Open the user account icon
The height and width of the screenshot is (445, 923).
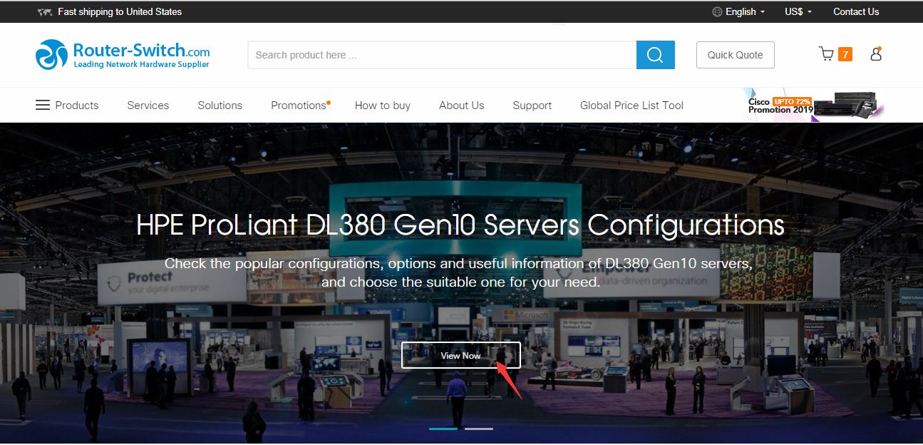tap(876, 54)
